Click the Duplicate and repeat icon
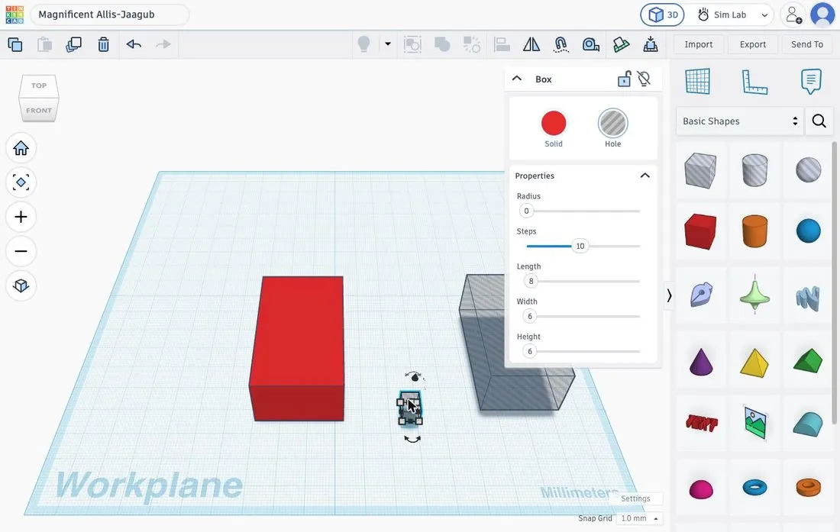Image resolution: width=840 pixels, height=532 pixels. pyautogui.click(x=73, y=44)
